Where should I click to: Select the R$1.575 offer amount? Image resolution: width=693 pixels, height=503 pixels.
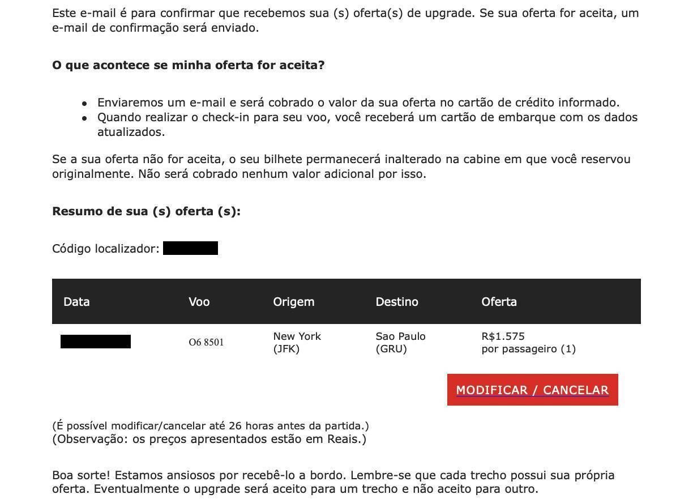pos(503,336)
